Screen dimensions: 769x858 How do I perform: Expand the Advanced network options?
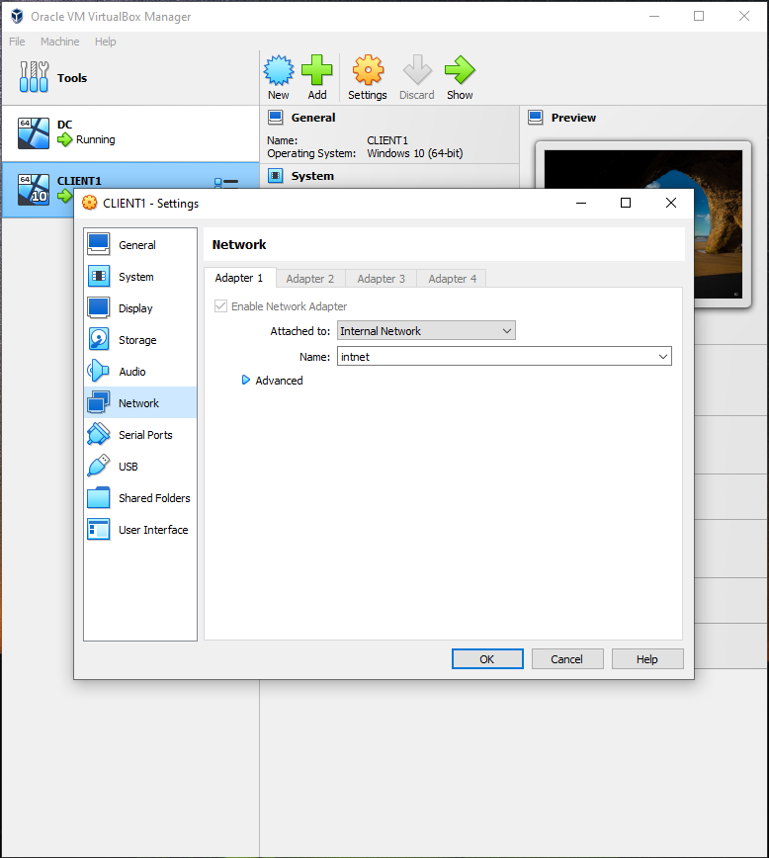pos(272,381)
